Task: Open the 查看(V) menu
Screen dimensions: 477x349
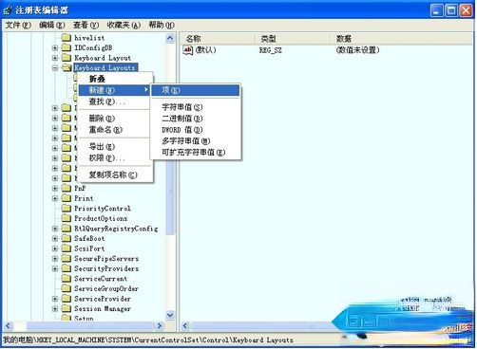Action: point(86,25)
